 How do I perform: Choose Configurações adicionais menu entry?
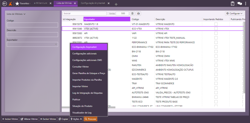click(89, 54)
